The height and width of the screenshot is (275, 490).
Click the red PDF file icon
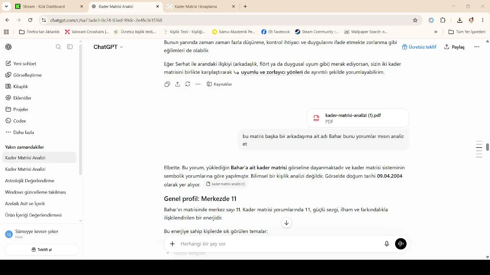tap(316, 118)
